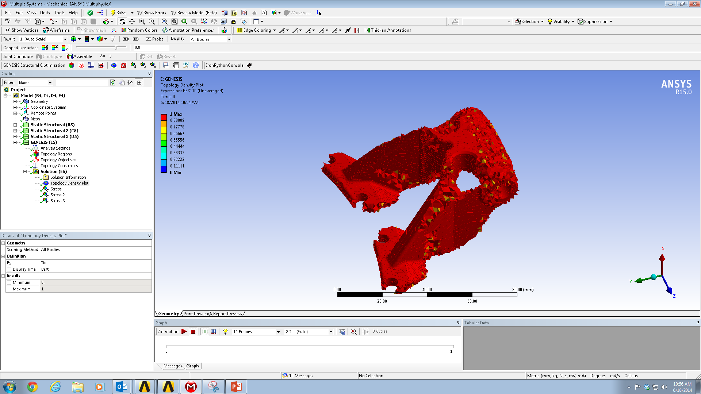The height and width of the screenshot is (394, 701).
Task: Check the Display Time checkbox
Action: [x=9, y=269]
